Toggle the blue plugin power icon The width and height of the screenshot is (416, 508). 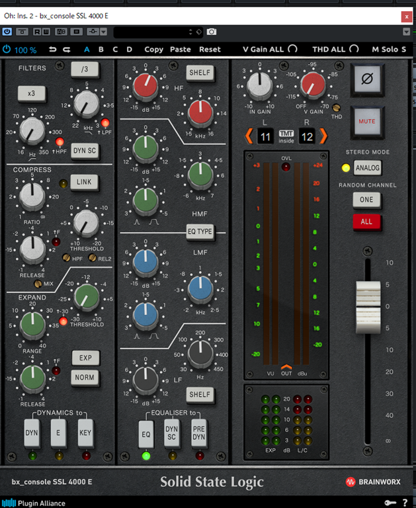[7, 49]
